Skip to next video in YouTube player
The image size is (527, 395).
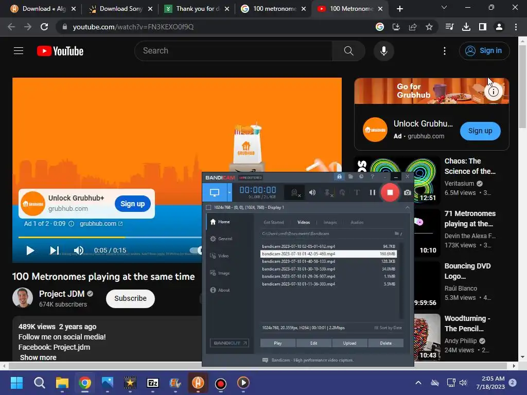(x=54, y=250)
